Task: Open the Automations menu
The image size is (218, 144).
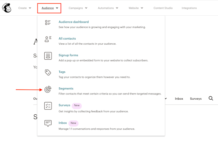Action: pyautogui.click(x=106, y=8)
